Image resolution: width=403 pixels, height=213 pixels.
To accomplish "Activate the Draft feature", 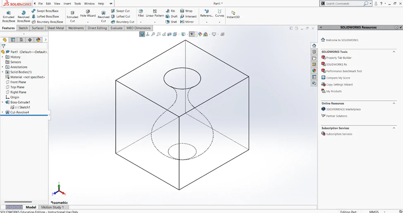I will click(172, 17).
